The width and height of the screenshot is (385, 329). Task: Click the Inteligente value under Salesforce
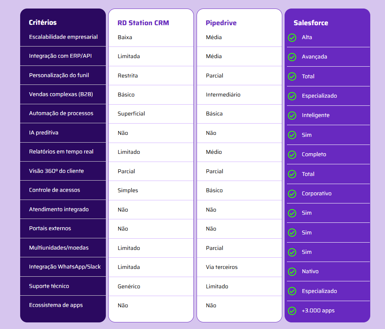tap(316, 115)
